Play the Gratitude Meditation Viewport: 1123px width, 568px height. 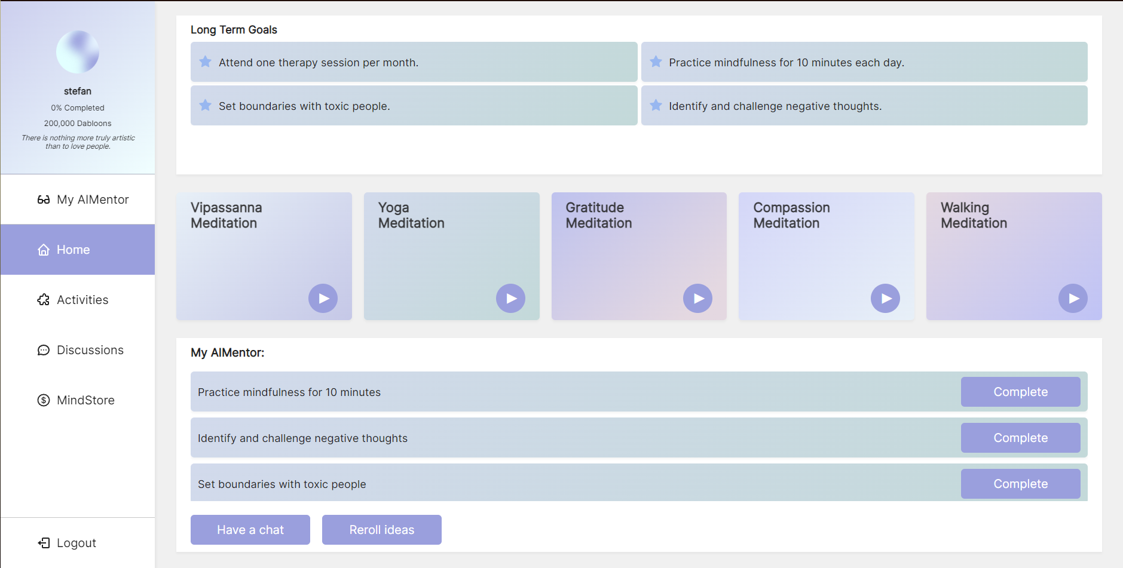pyautogui.click(x=698, y=298)
